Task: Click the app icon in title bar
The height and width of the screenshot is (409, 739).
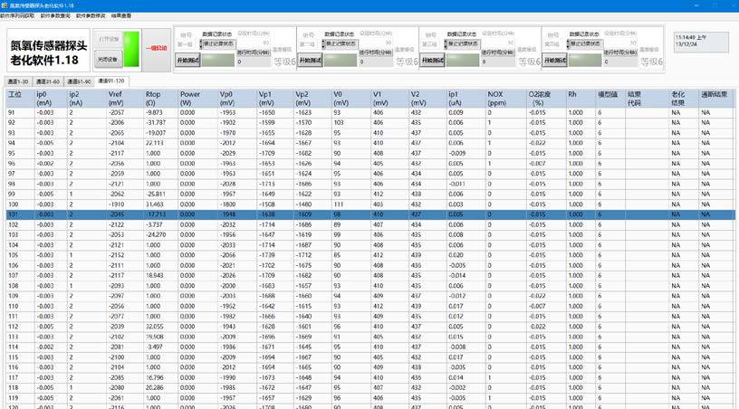Action: click(5, 5)
